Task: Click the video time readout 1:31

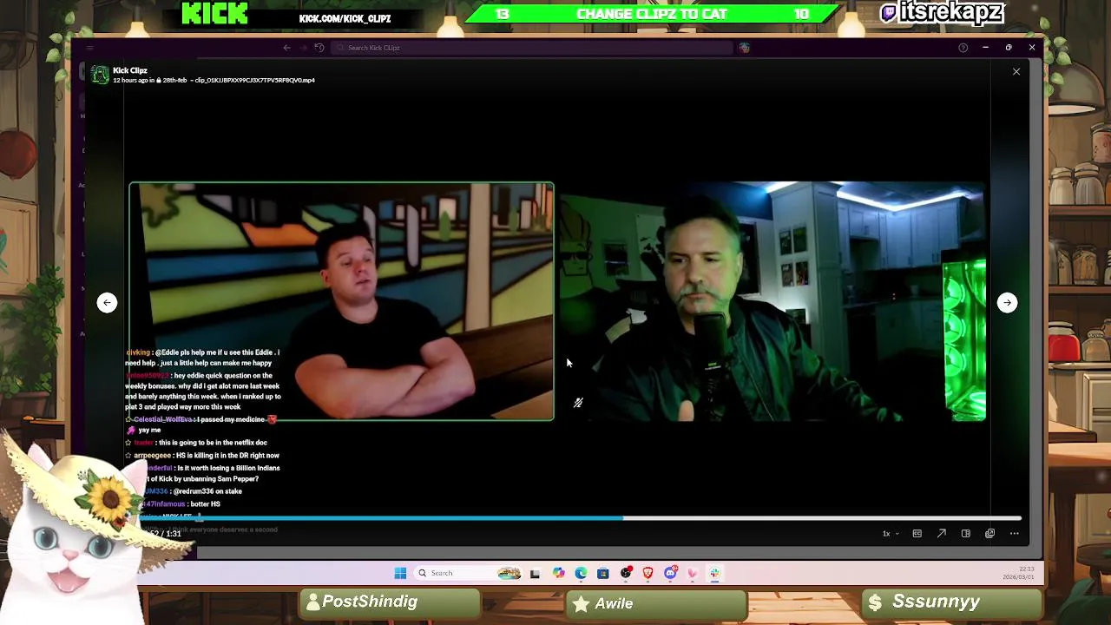Action: [x=174, y=533]
